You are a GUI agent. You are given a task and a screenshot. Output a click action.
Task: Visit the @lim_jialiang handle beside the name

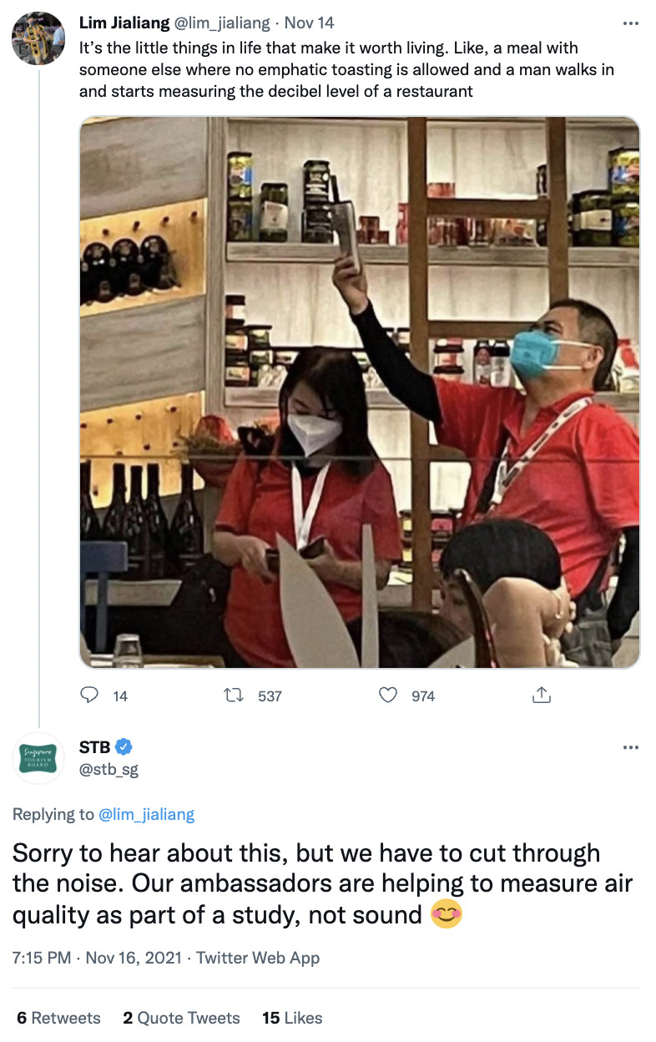[220, 23]
